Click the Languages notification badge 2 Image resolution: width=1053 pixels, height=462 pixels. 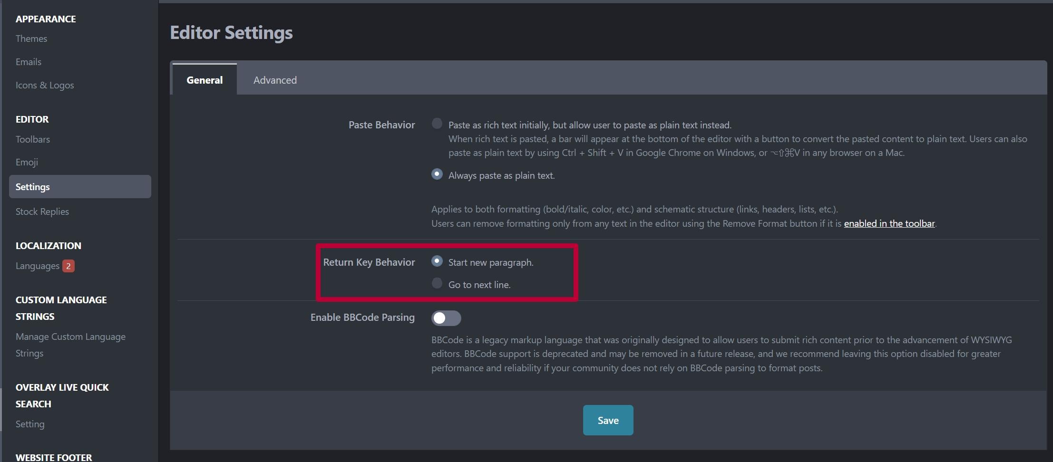[68, 266]
